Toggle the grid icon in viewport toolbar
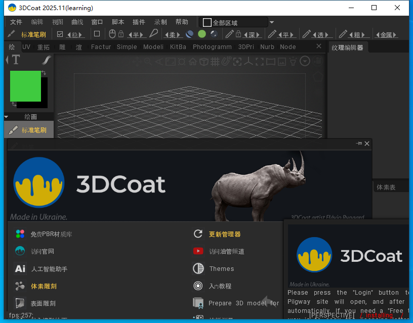The height and width of the screenshot is (323, 413). click(215, 62)
